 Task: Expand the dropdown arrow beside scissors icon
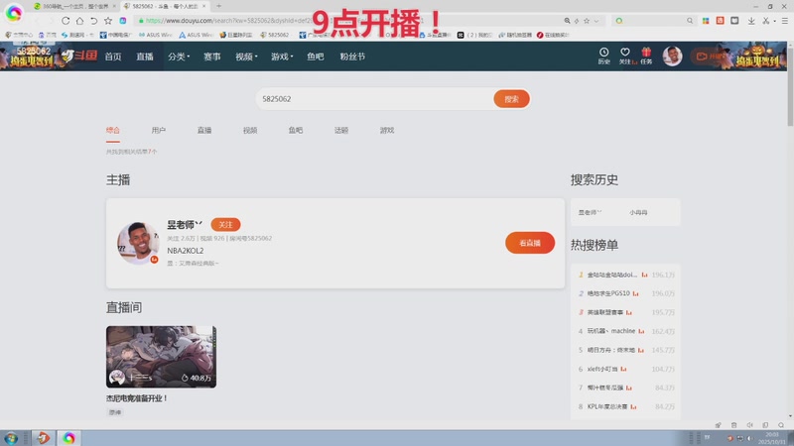[774, 21]
